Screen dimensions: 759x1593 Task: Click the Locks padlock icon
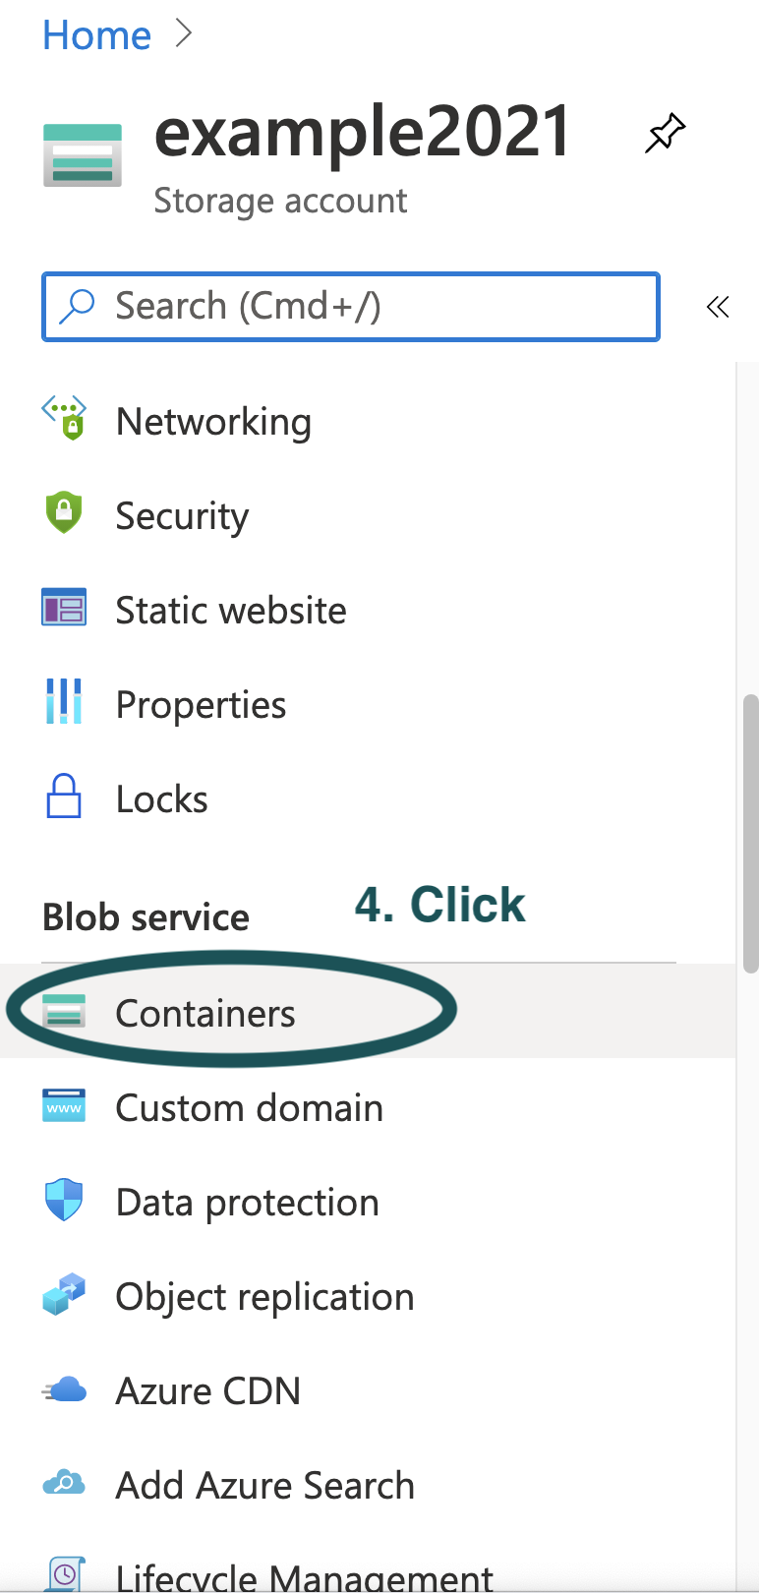coord(64,796)
